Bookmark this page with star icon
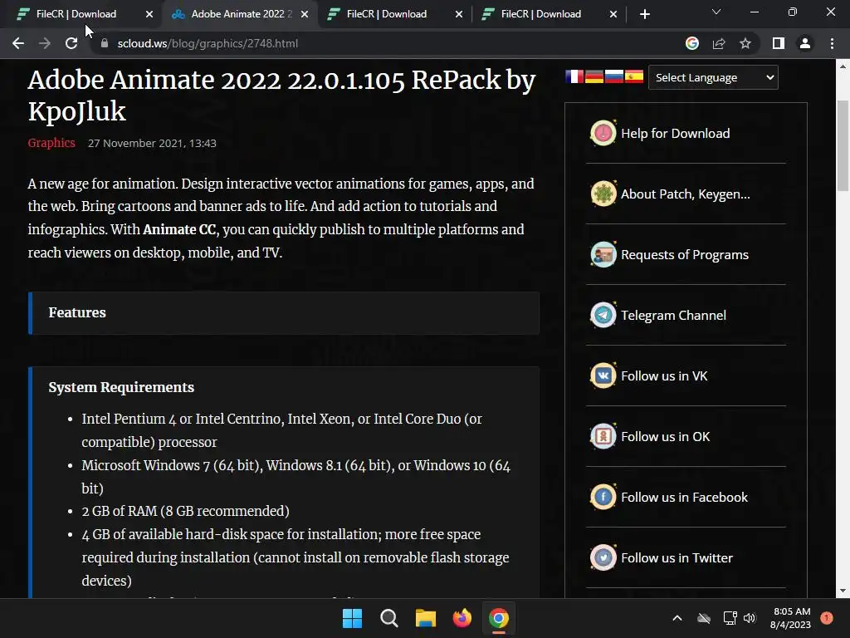Screen dimensions: 850x638 745,43
